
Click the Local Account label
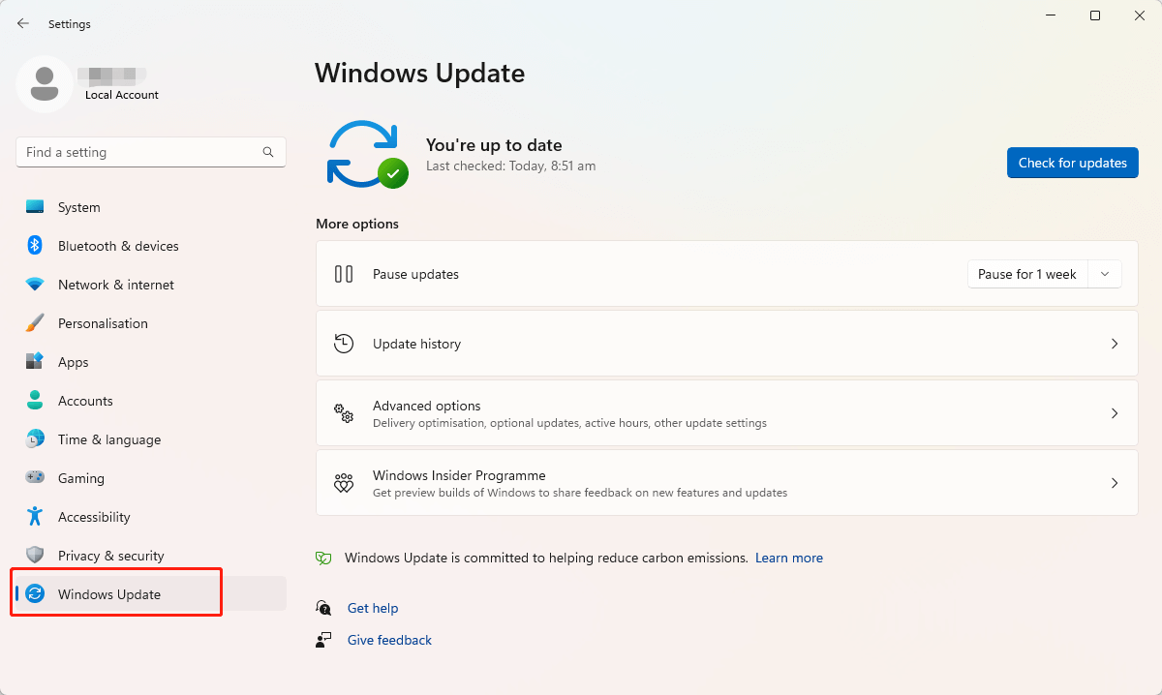click(x=122, y=95)
